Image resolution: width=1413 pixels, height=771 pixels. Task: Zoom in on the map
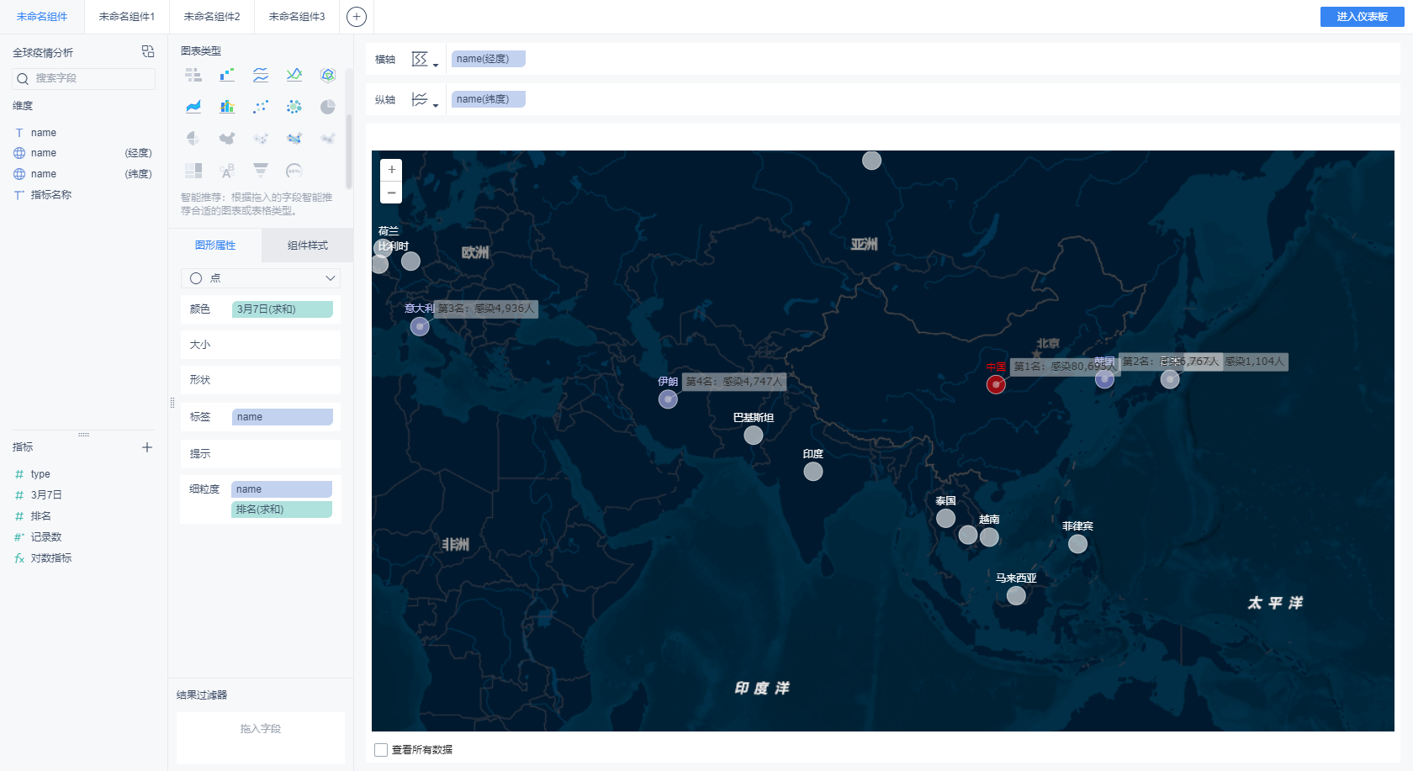point(391,170)
